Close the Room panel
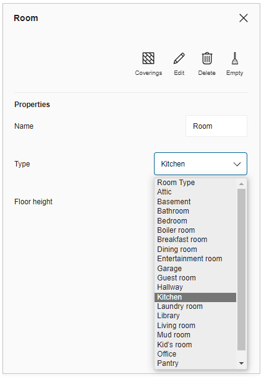Image resolution: width=264 pixels, height=377 pixels. (244, 18)
